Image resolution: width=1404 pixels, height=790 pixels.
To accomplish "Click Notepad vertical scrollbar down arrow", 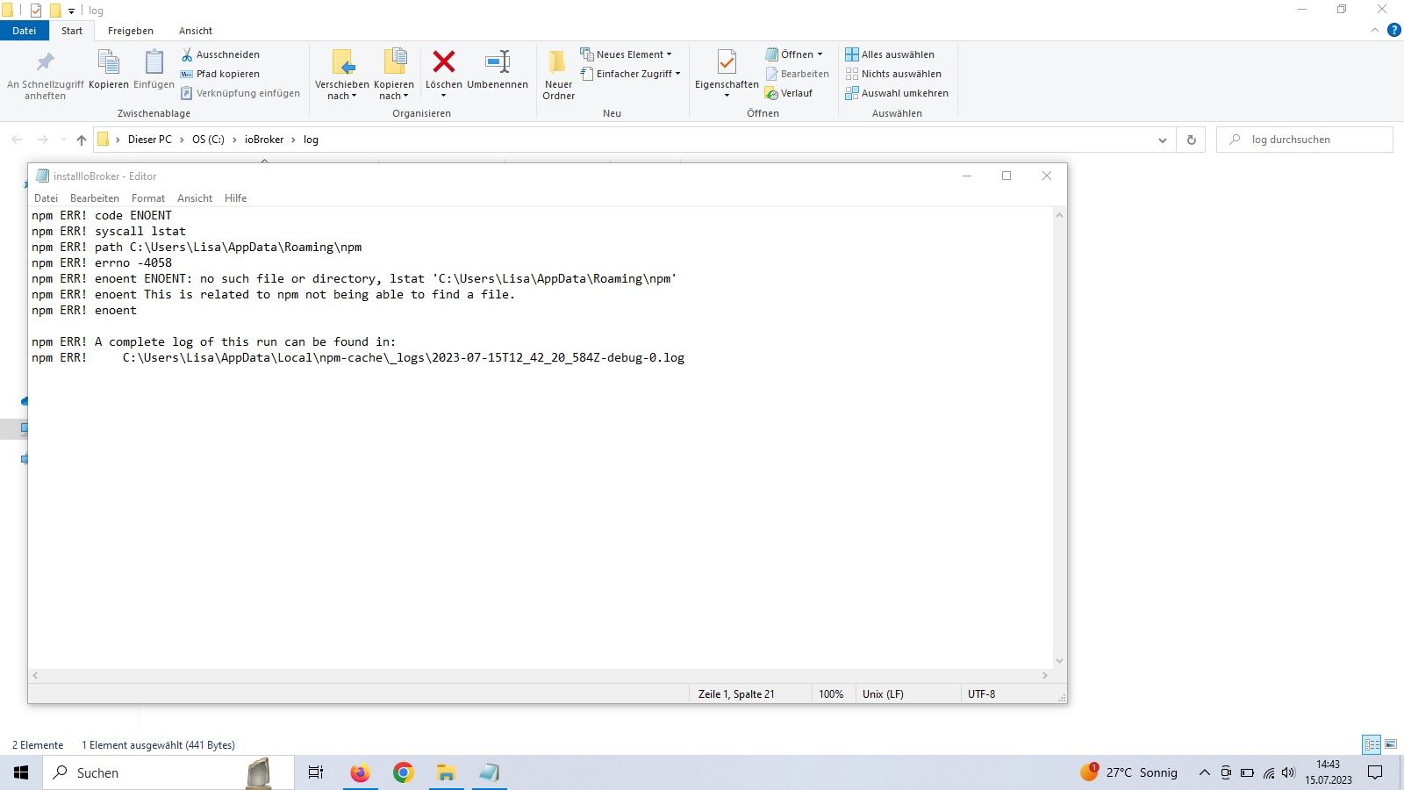I will coord(1059,661).
